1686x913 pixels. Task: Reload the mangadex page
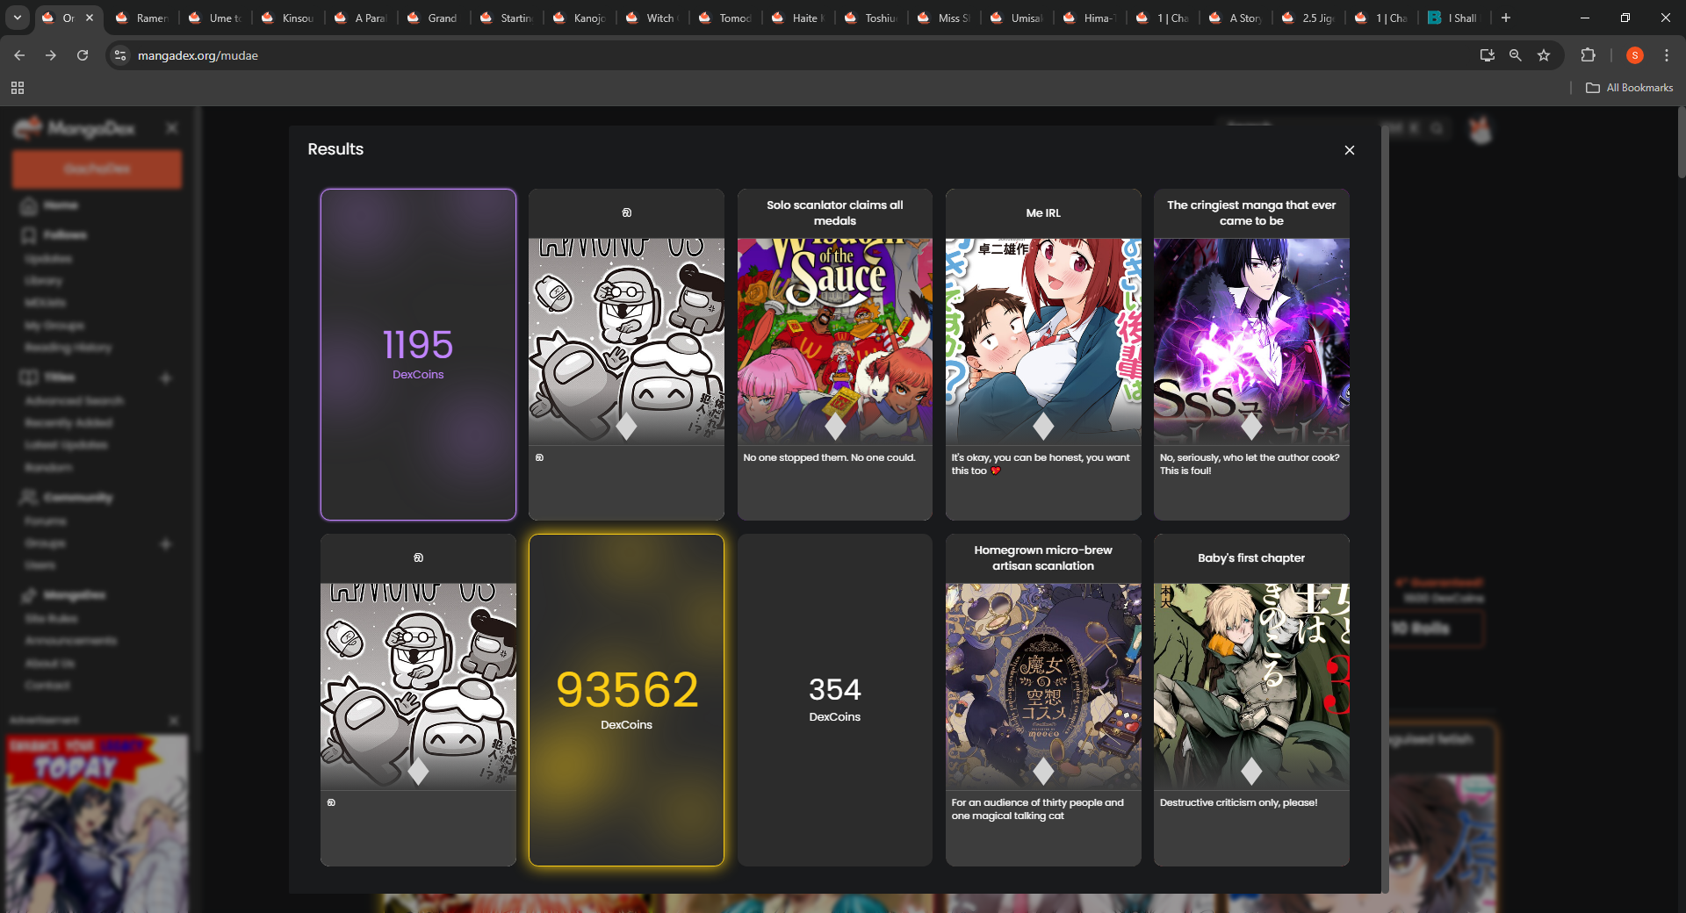tap(83, 55)
